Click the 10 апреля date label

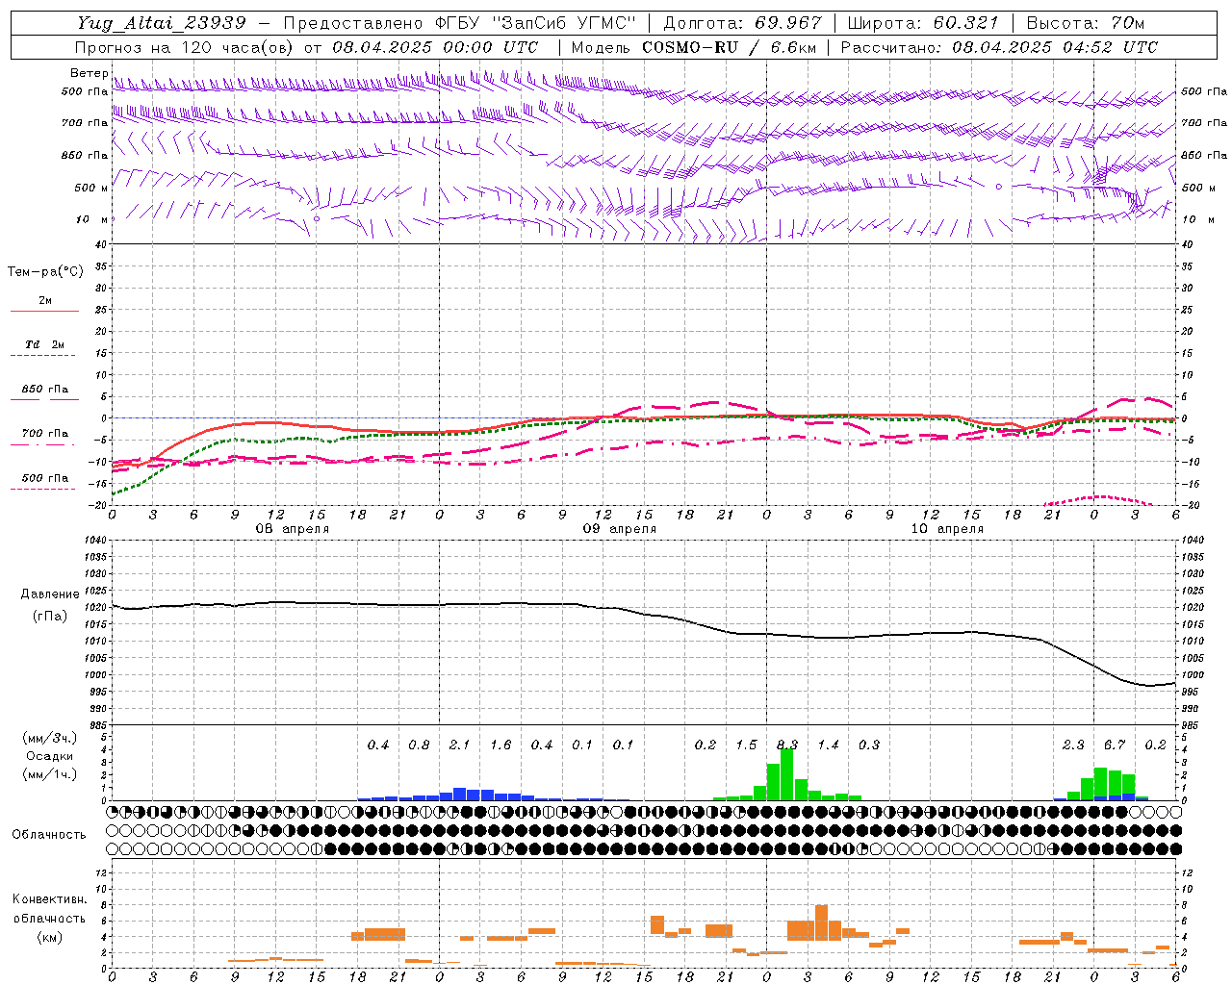coord(947,529)
